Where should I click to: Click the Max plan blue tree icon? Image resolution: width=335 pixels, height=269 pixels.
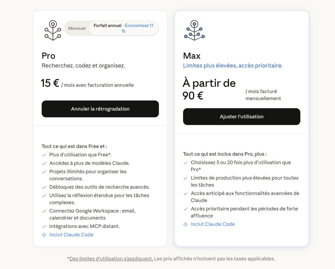pyautogui.click(x=194, y=30)
